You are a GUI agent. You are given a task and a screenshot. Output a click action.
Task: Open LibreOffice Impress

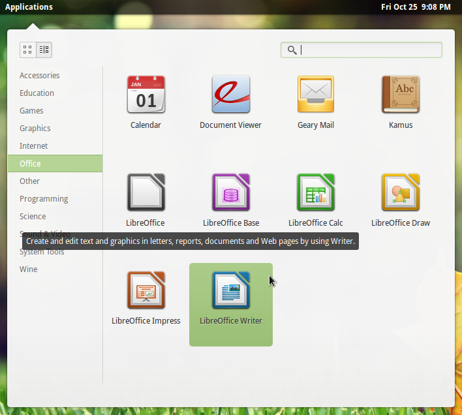pyautogui.click(x=146, y=290)
